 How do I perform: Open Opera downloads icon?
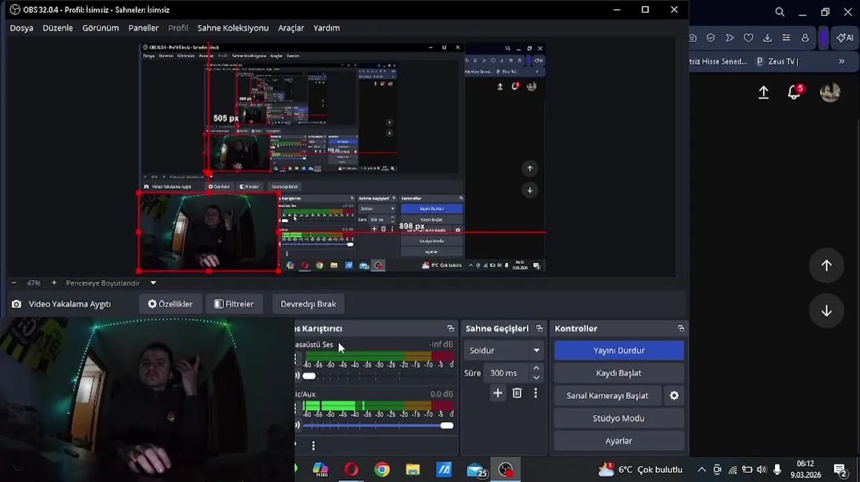pyautogui.click(x=768, y=38)
